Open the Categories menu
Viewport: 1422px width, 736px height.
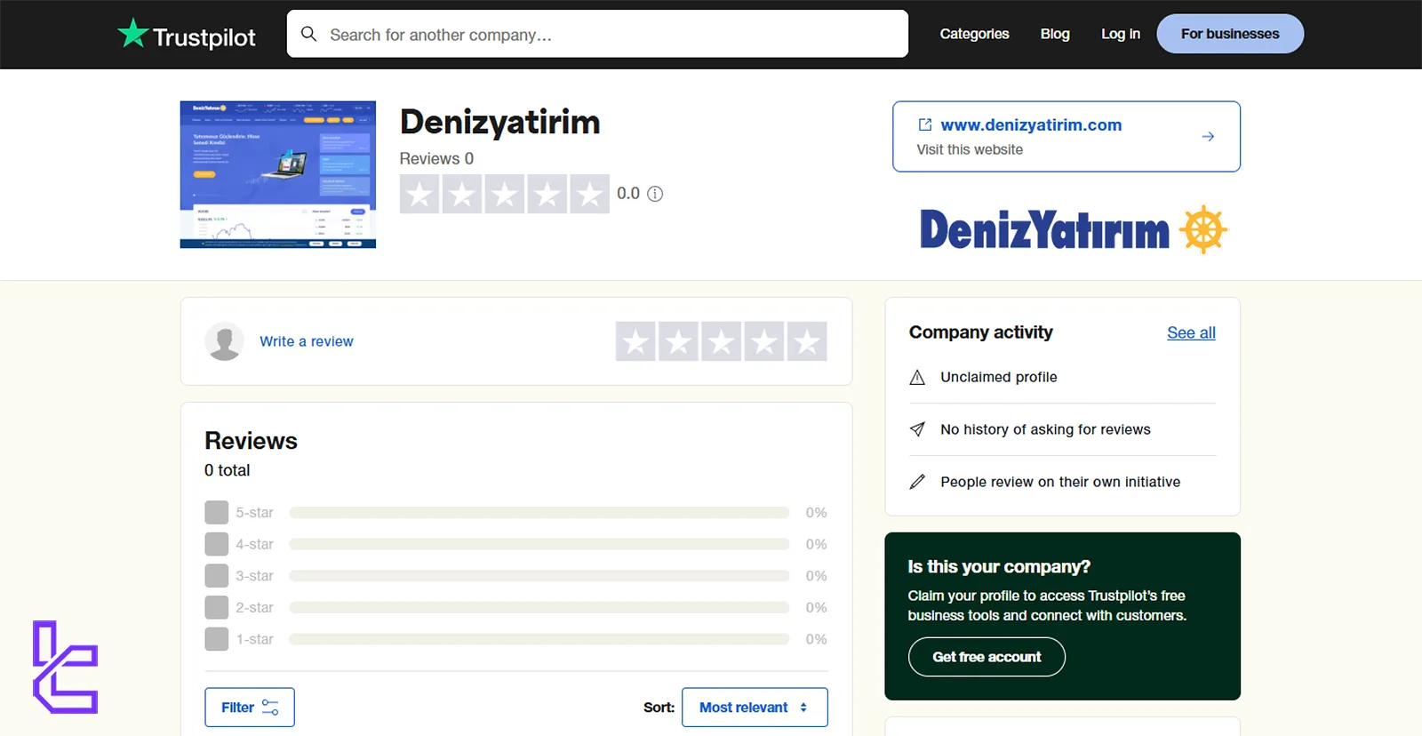click(x=974, y=34)
